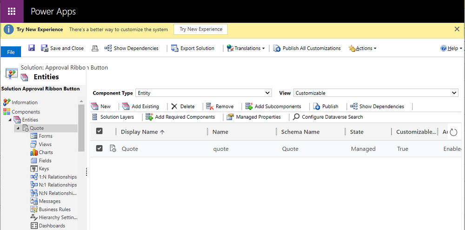Click the Save floppy disk icon
The width and height of the screenshot is (465, 230).
click(x=32, y=48)
